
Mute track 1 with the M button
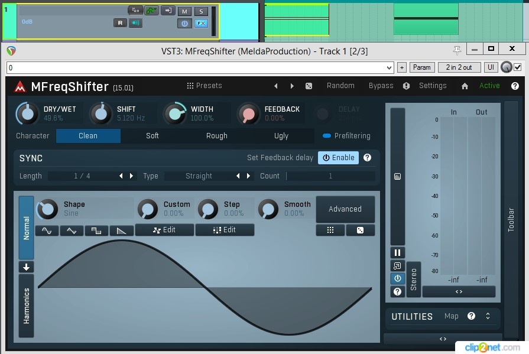click(x=184, y=11)
